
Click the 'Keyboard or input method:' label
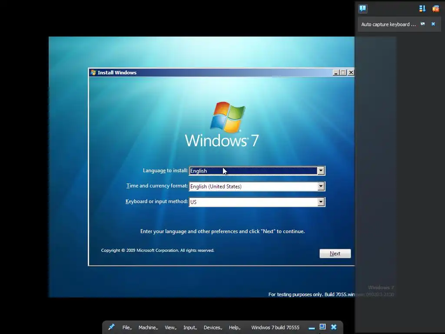[156, 201]
